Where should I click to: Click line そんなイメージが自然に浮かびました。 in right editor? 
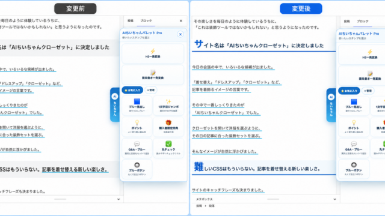[224, 152]
